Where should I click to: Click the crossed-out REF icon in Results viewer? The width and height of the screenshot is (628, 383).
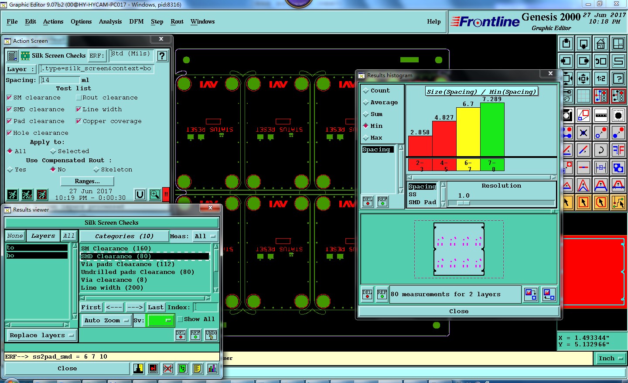(x=168, y=369)
